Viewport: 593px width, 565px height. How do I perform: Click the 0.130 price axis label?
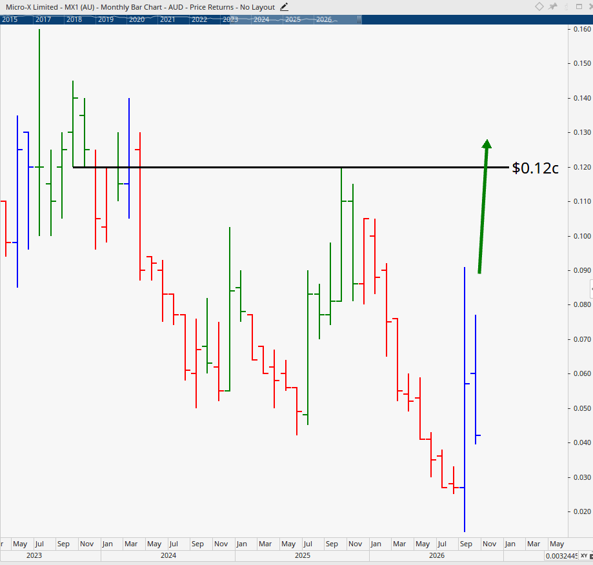(582, 132)
